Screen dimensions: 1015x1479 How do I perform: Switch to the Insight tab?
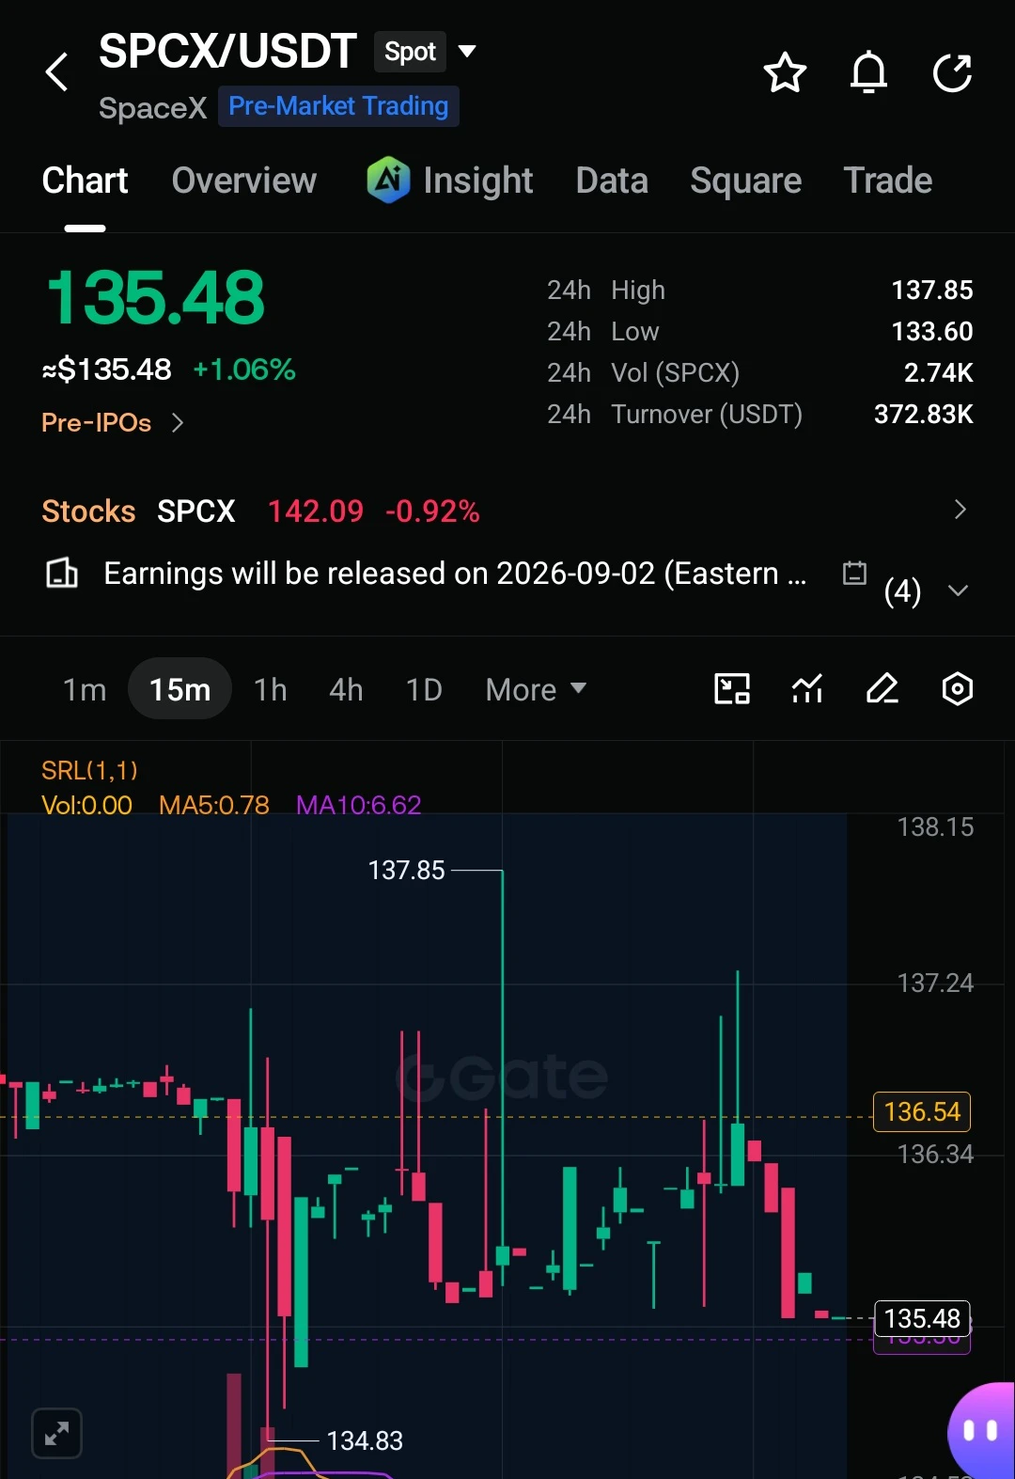click(477, 181)
